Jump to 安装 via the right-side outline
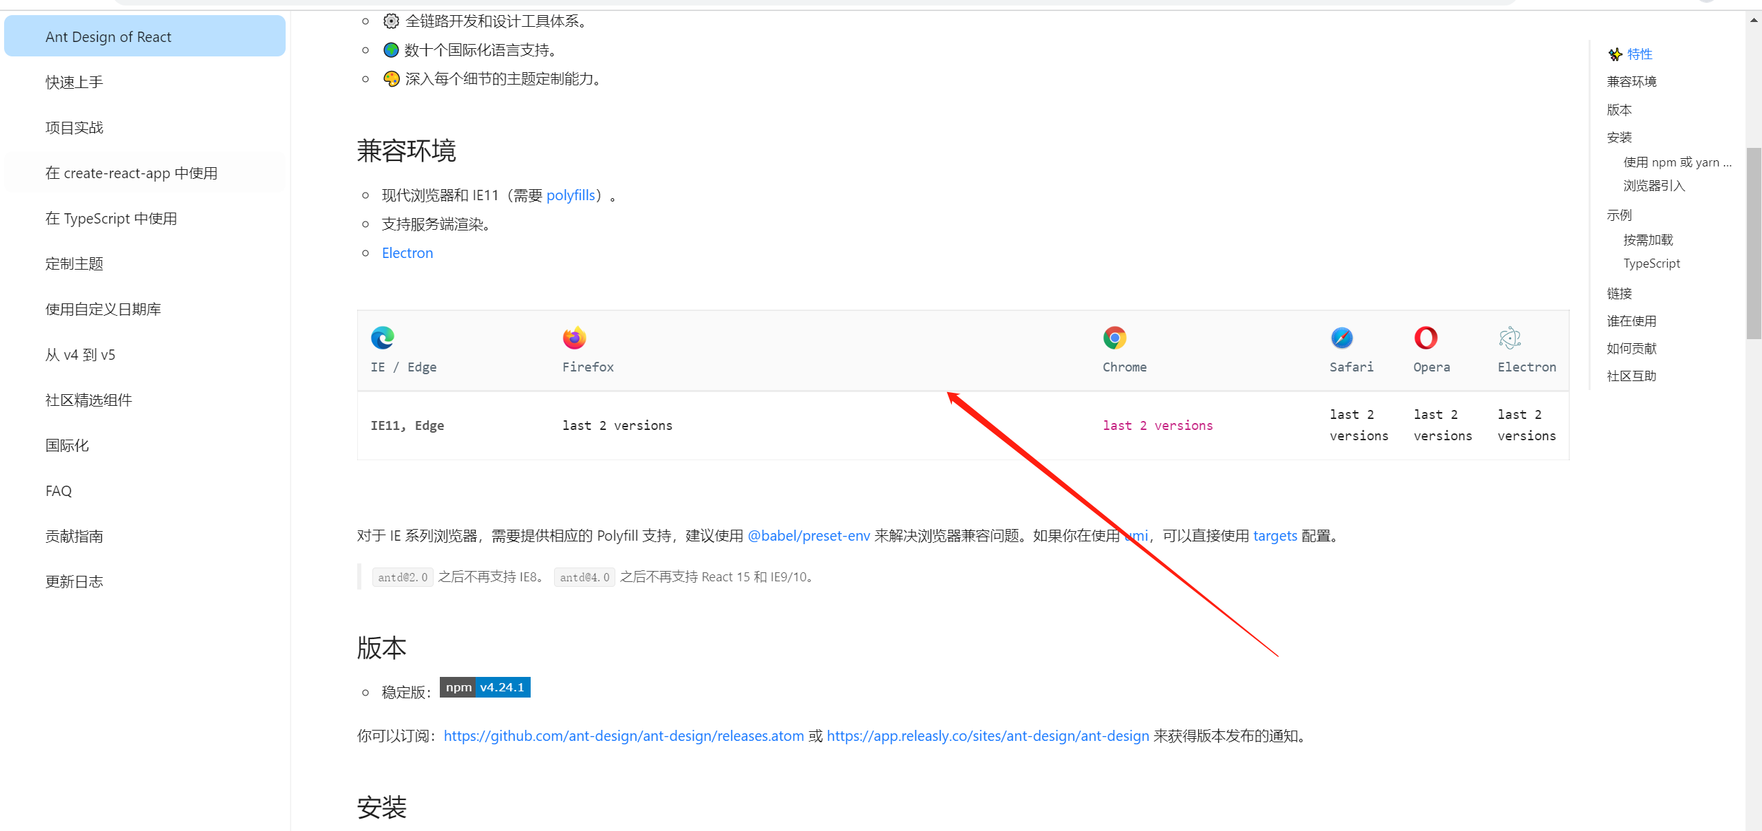Viewport: 1762px width, 831px height. point(1622,137)
